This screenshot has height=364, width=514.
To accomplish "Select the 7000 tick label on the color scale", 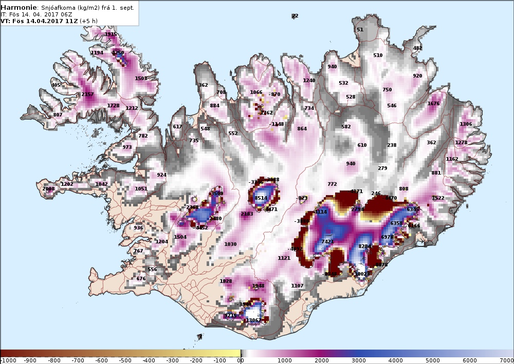I will (x=507, y=360).
